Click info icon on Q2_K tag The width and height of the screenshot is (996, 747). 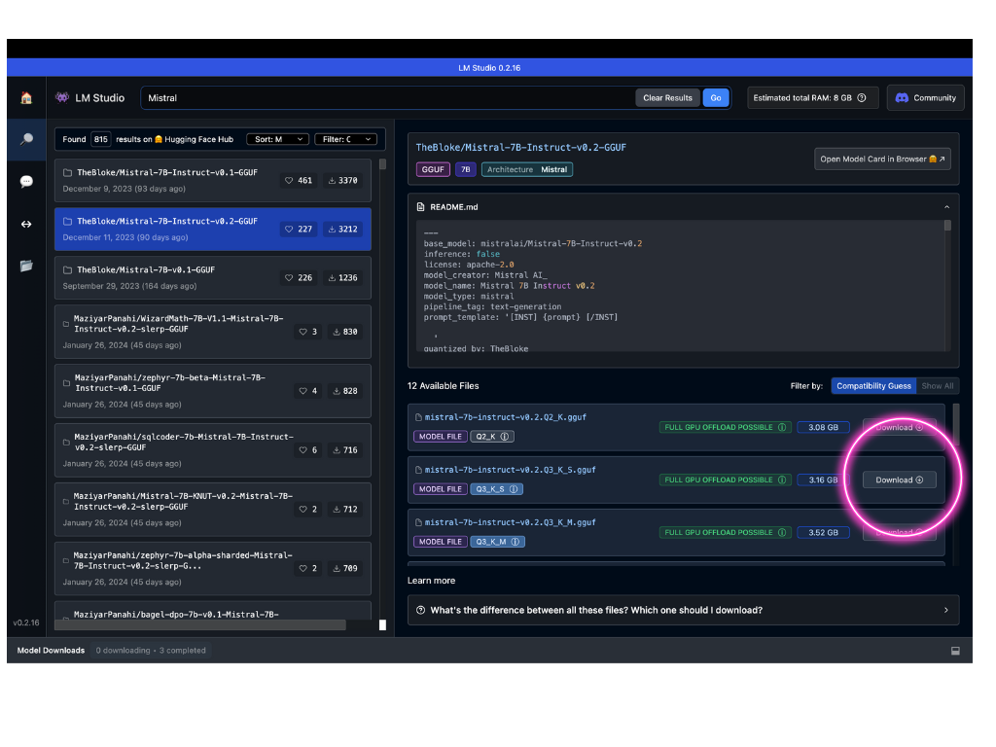[x=505, y=437]
